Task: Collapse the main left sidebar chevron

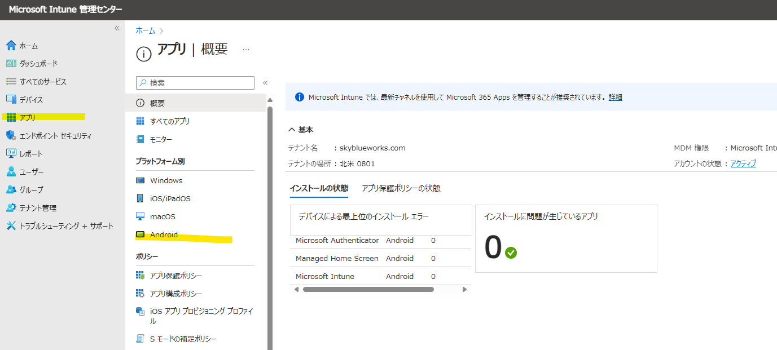Action: tap(117, 28)
